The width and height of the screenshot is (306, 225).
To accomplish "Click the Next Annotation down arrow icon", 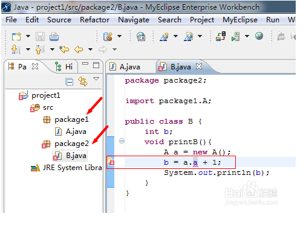I will coord(16,49).
